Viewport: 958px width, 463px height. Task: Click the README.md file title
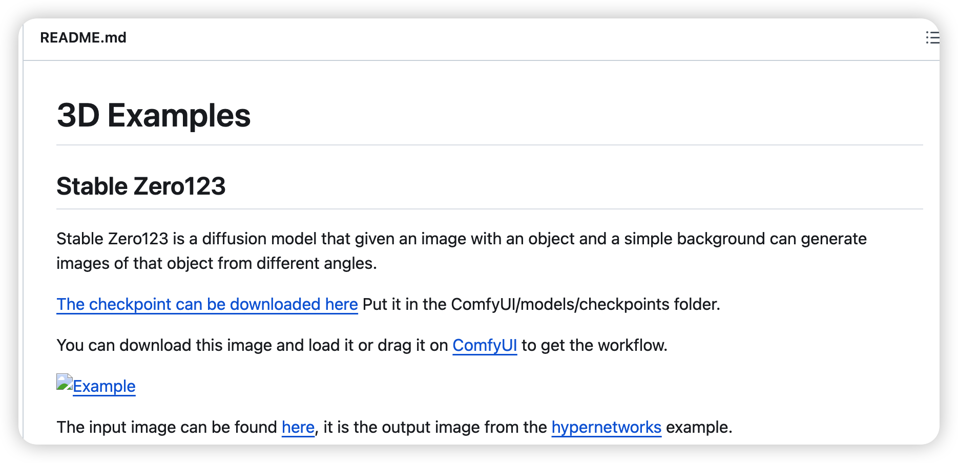83,37
